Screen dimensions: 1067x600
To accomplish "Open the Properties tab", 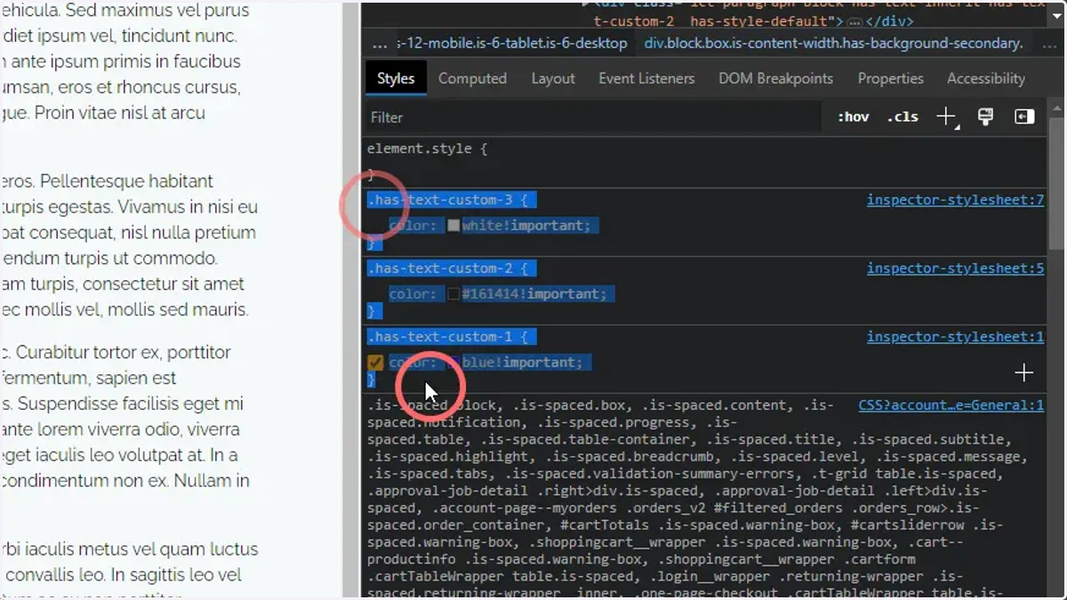I will tap(890, 78).
